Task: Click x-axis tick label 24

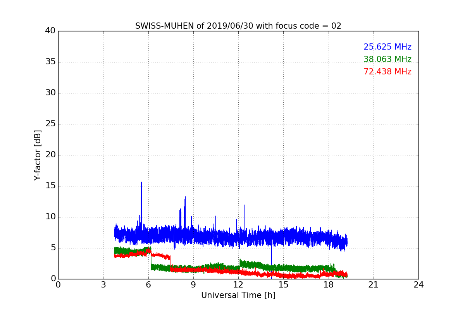Action: click(418, 285)
